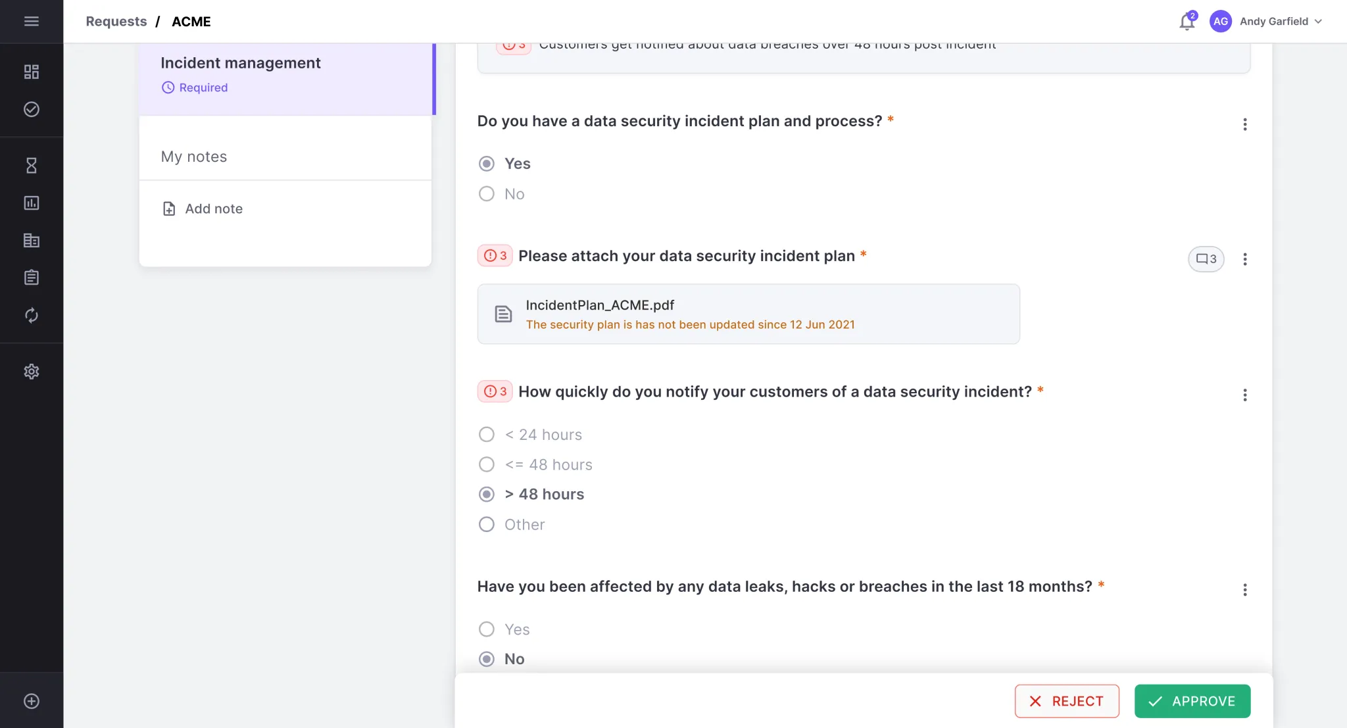This screenshot has width=1347, height=728.
Task: Open the dashboard grid icon in sidebar
Action: tap(31, 71)
